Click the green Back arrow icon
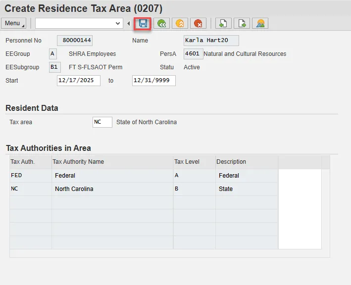Viewport: 351px width, 285px height. [x=161, y=23]
